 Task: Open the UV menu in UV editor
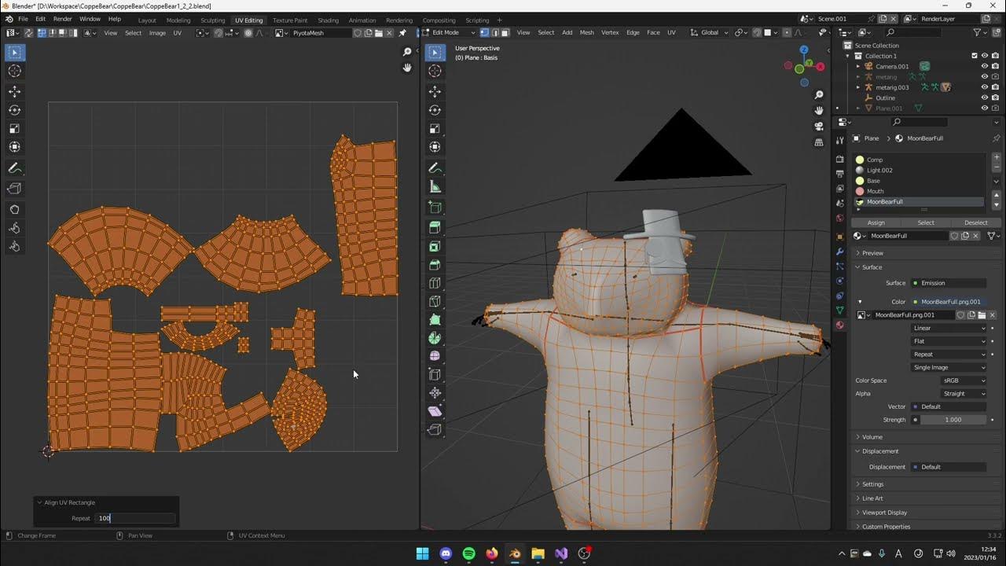point(177,33)
